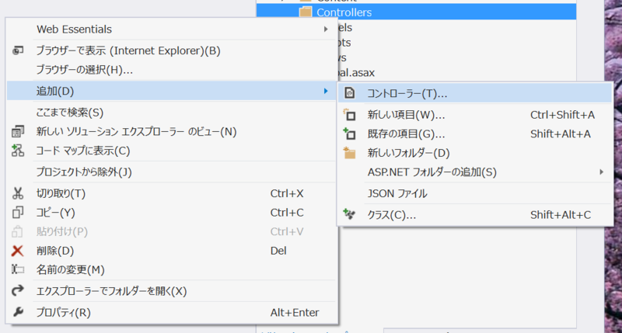
Task: Choose JSON ファイル in submenu
Action: click(x=475, y=193)
